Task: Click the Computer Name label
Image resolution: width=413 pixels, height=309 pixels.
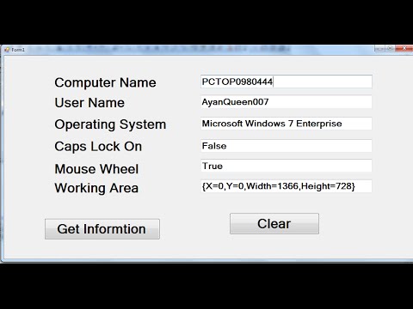Action: coord(105,82)
